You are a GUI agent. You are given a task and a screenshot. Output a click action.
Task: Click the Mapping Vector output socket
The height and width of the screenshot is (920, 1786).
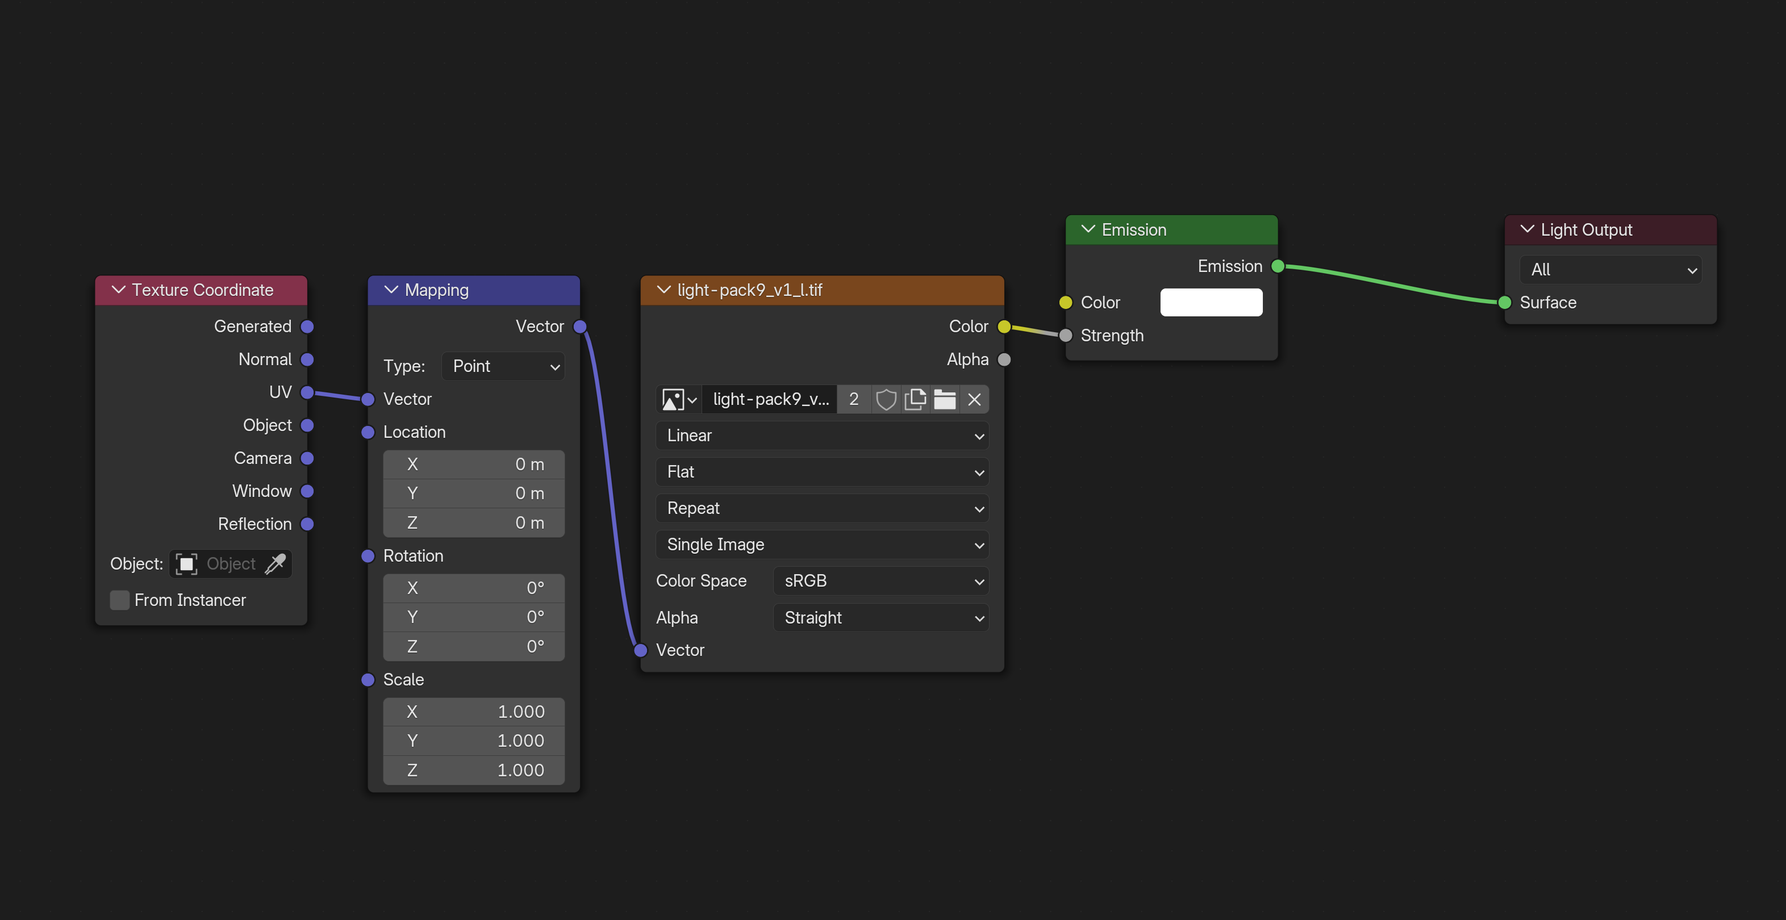[x=579, y=327]
